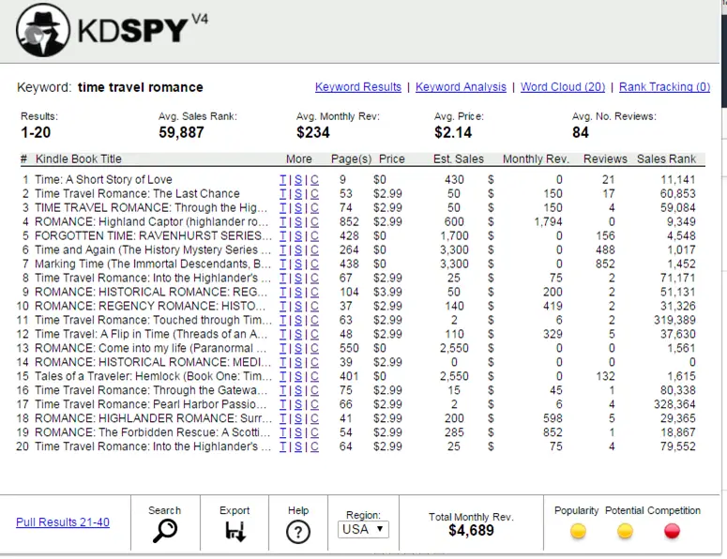Click Pull Results 21-40 link
This screenshot has height=559, width=727.
point(63,522)
